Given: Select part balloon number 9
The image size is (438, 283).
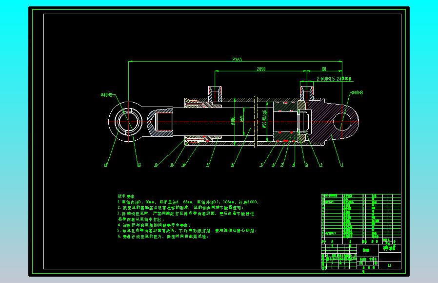Looking at the screenshot, I should pos(208,165).
